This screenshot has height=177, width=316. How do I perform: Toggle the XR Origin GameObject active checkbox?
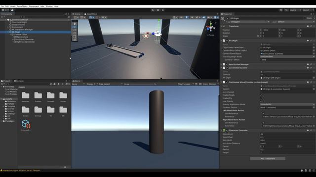pos(228,18)
